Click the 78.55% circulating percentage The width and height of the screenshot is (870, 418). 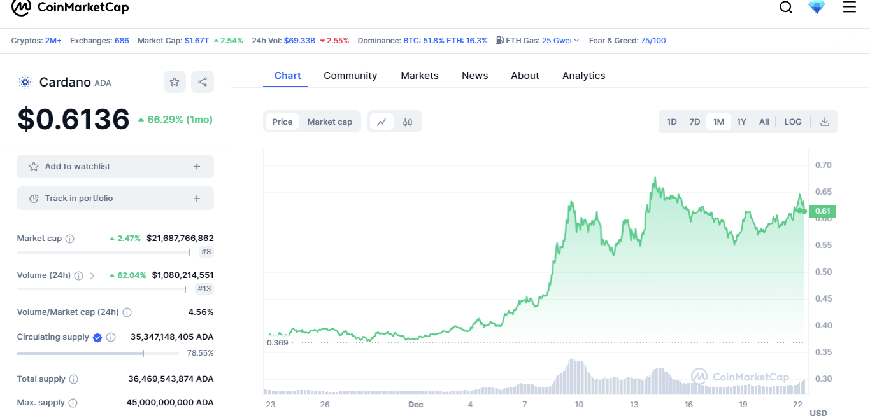pos(201,353)
